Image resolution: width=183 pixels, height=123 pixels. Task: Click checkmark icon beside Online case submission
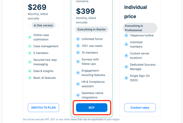coord(30,37)
